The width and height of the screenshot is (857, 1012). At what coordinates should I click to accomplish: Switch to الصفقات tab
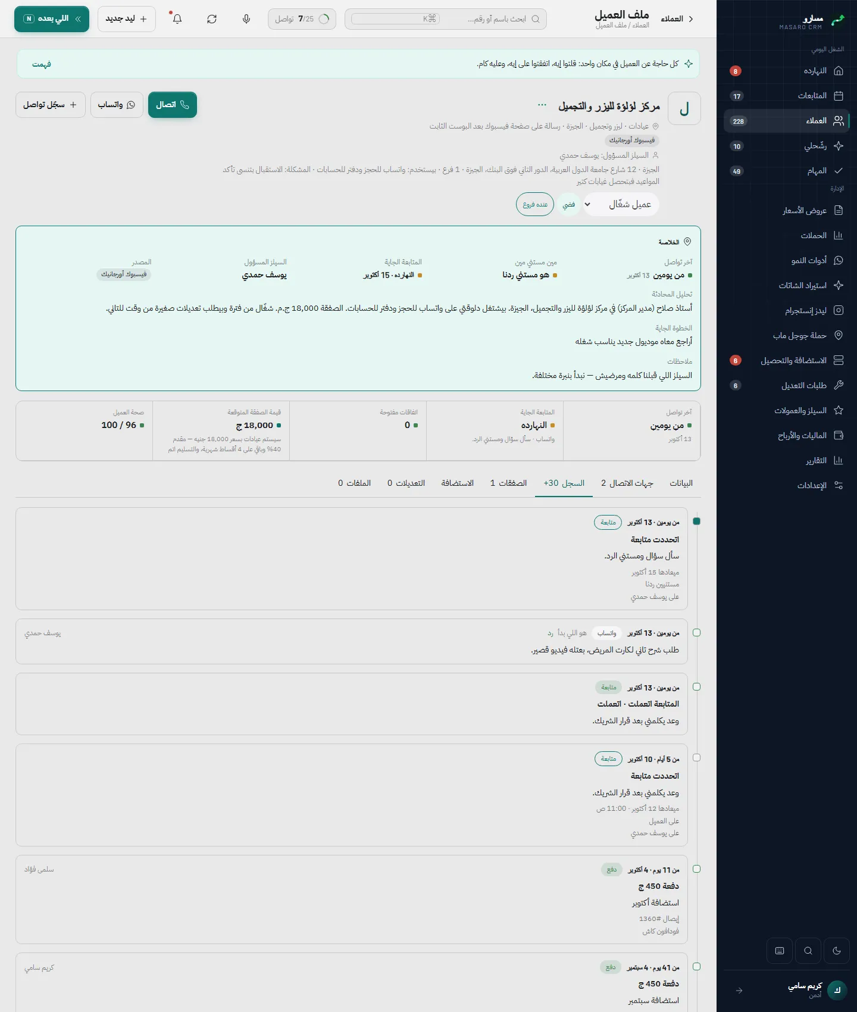tap(508, 483)
